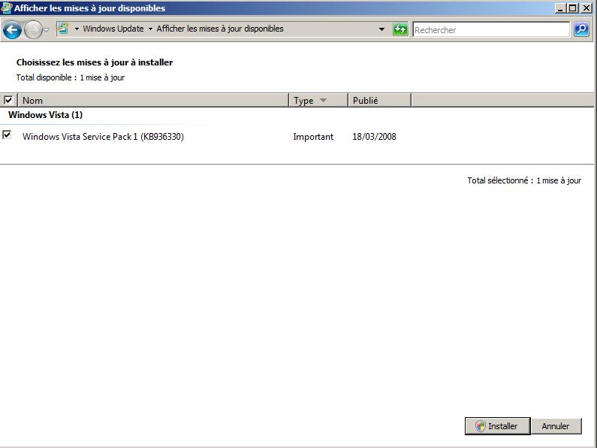
Task: Open the address bar history dropdown
Action: (x=381, y=29)
